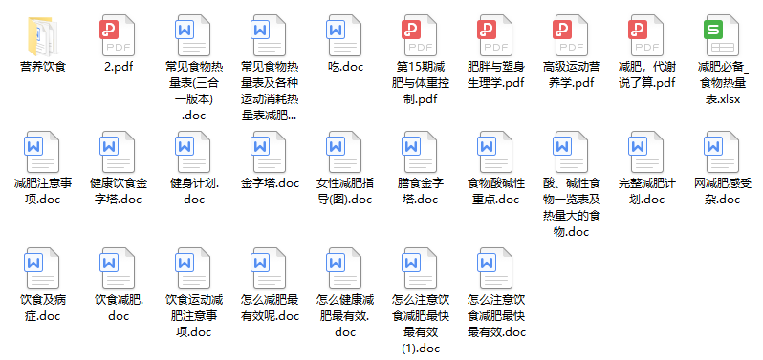This screenshot has width=763, height=360.
Task: Select the 女性减肥指导(图).doc icon
Action: (x=344, y=152)
